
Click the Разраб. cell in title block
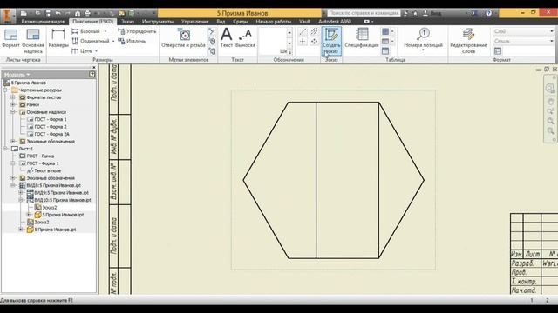tap(526, 263)
